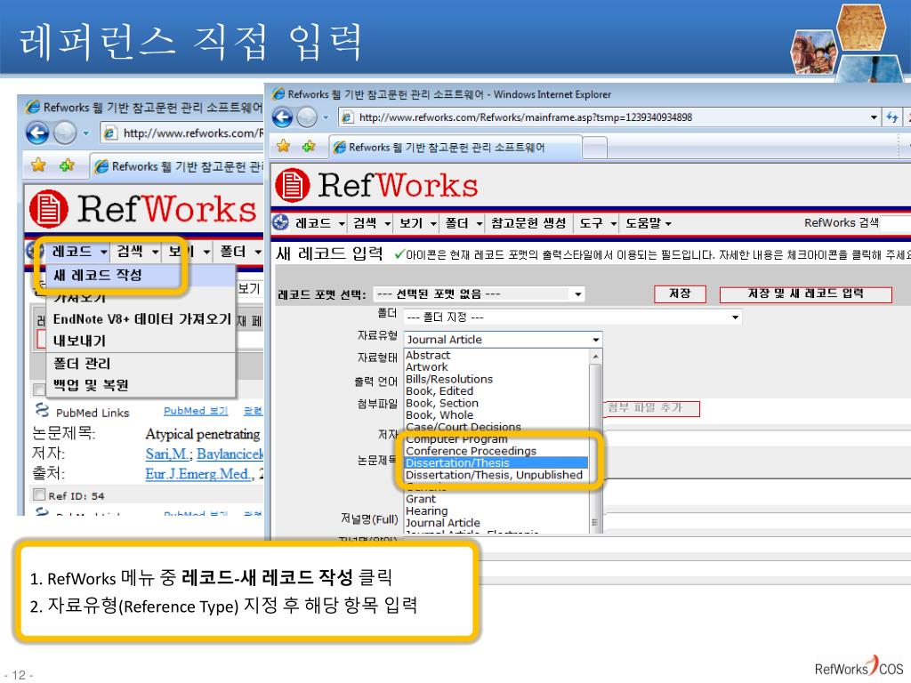Select Book, Whole option
Viewport: 911px width, 683px height.
click(496, 414)
